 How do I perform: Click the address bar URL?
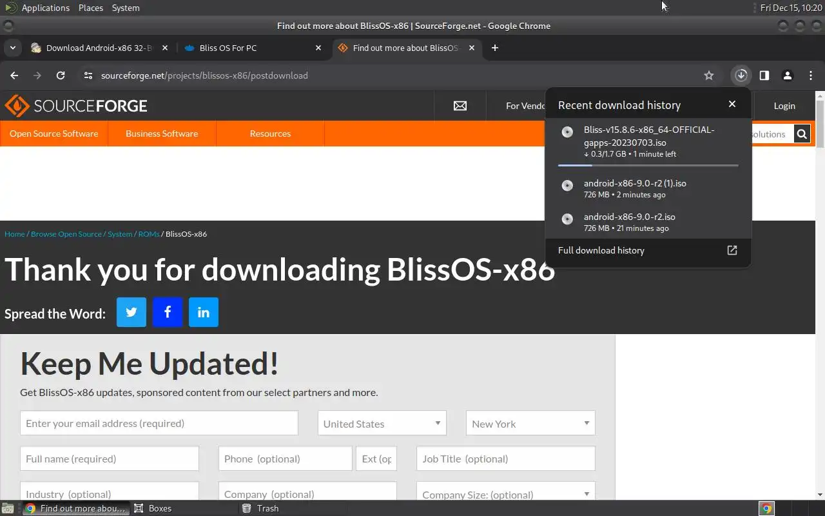204,75
